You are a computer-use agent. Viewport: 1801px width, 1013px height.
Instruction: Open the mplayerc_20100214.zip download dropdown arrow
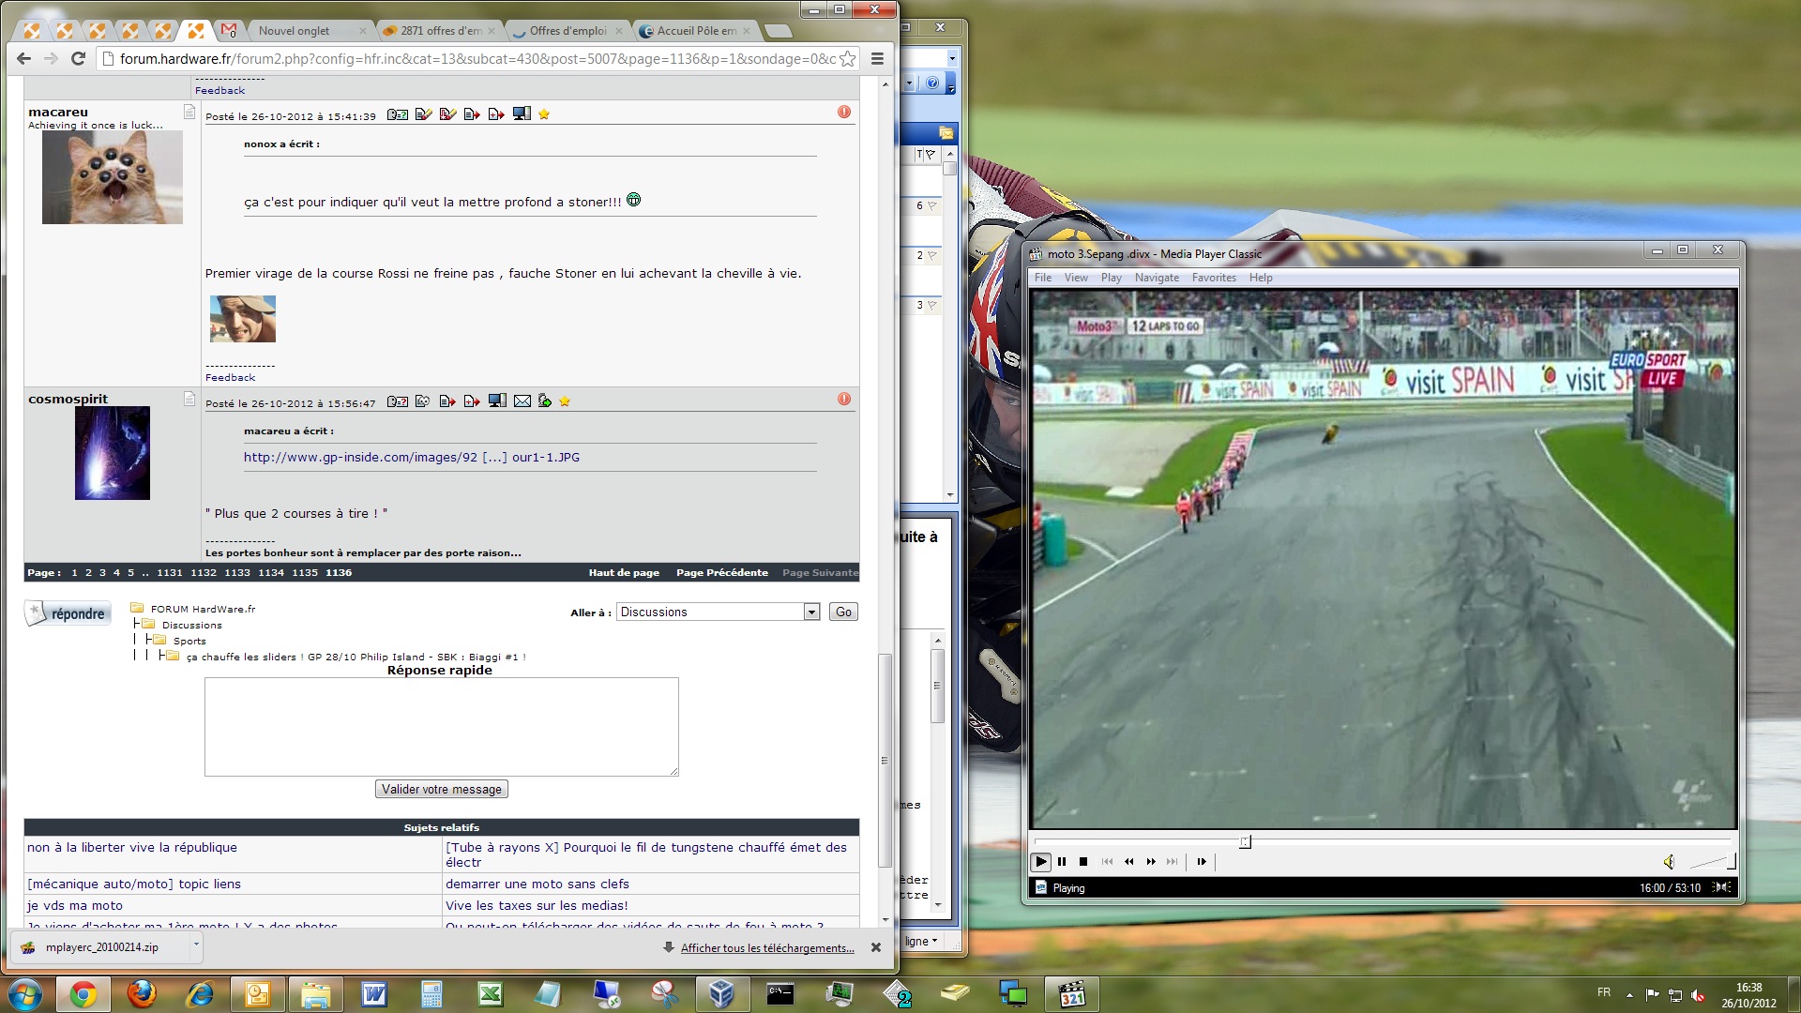tap(196, 945)
